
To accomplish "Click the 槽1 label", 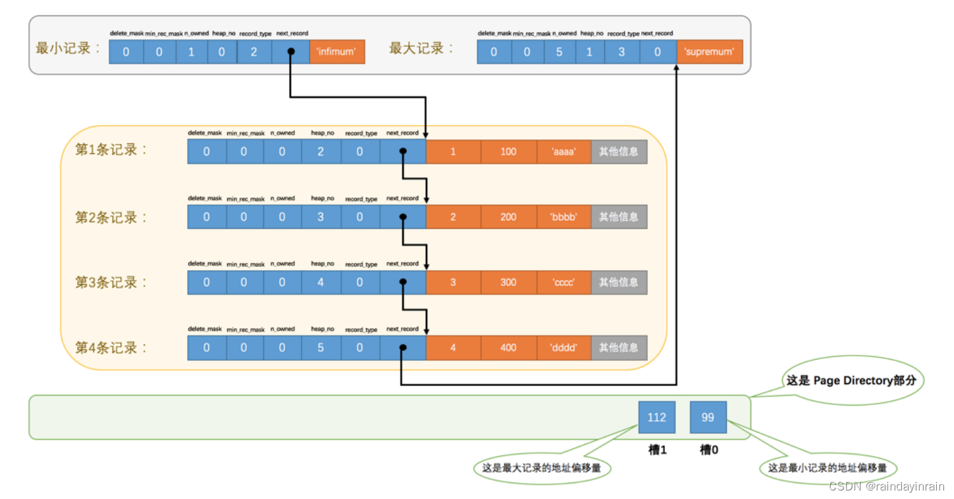I will tap(657, 451).
